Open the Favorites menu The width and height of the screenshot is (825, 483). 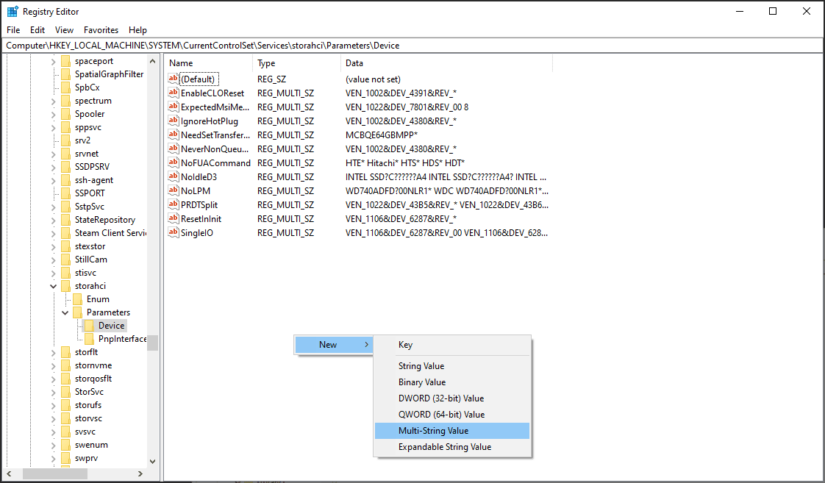[101, 30]
